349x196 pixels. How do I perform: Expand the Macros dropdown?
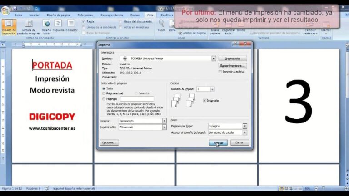326,28
